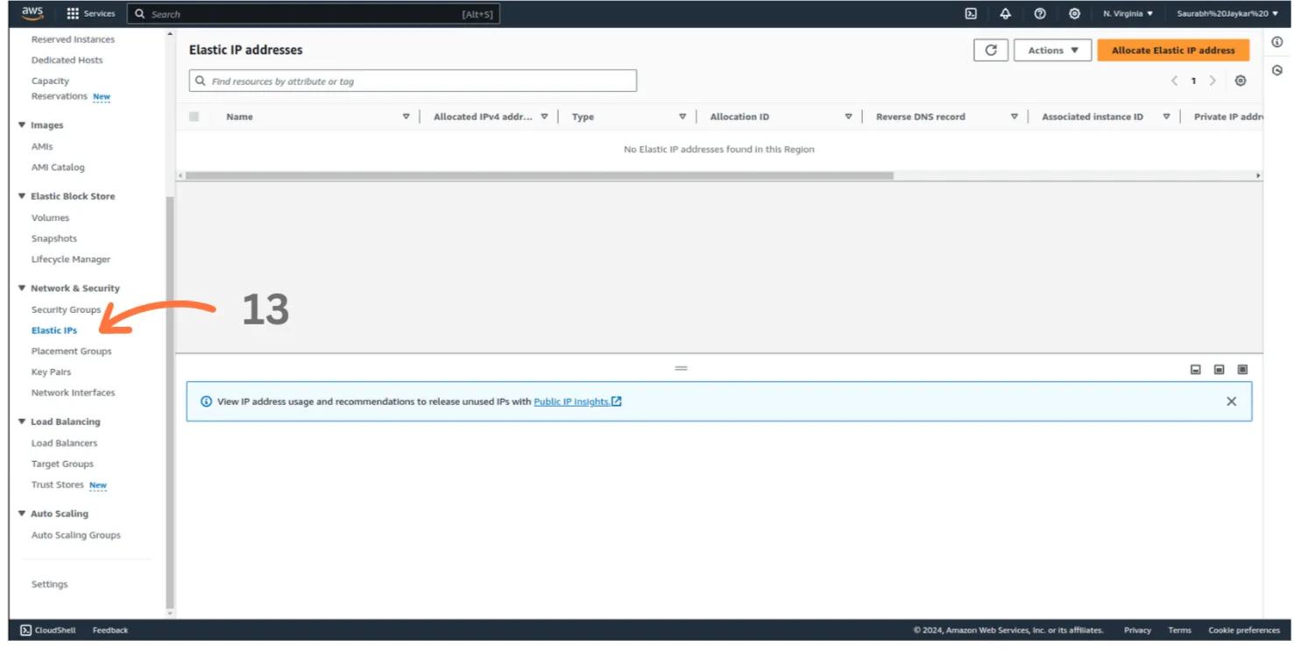Open Reserved Instances in sidebar

pyautogui.click(x=73, y=39)
